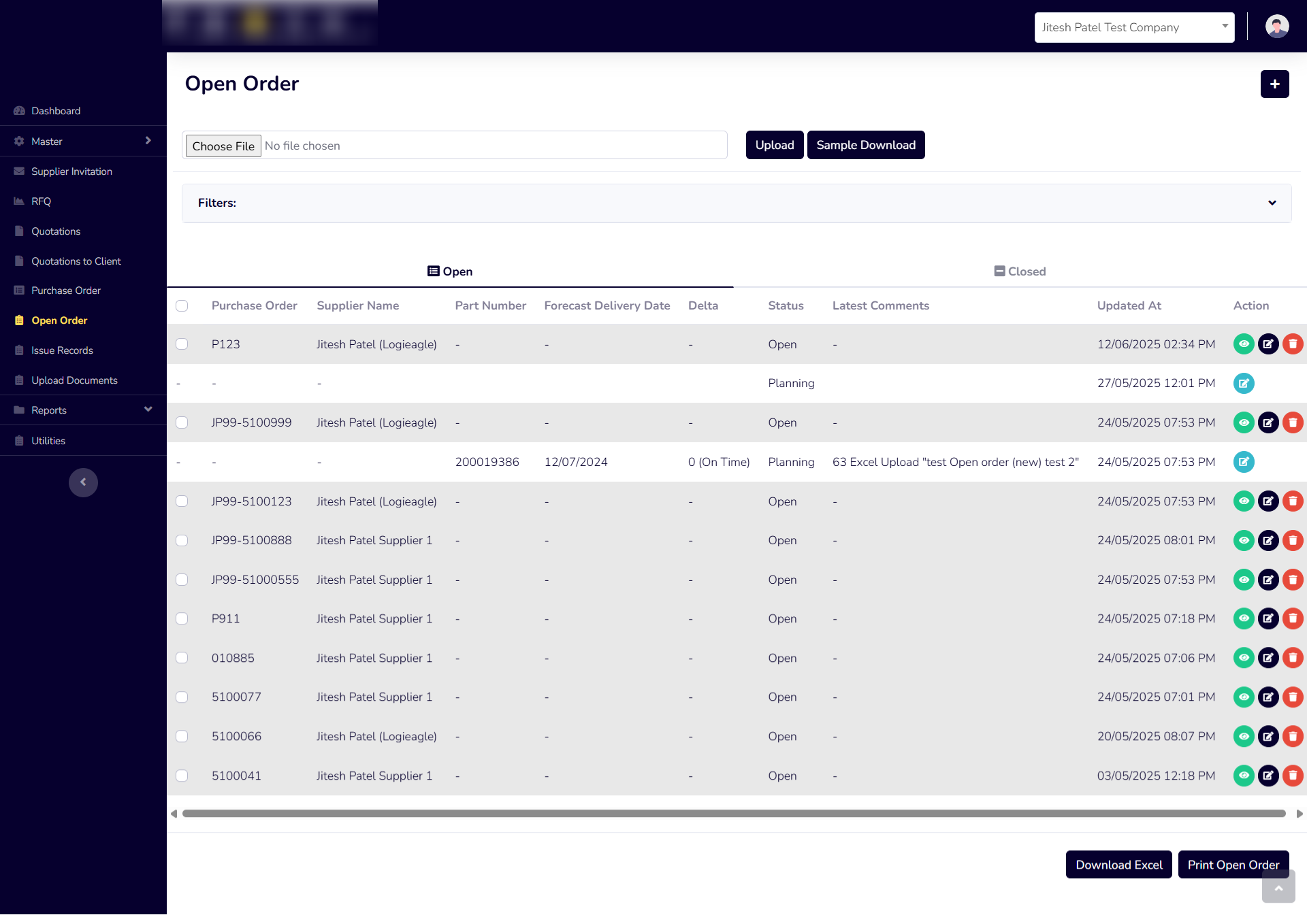Select the Open tab
Viewport: 1307px width, 915px height.
click(x=450, y=271)
